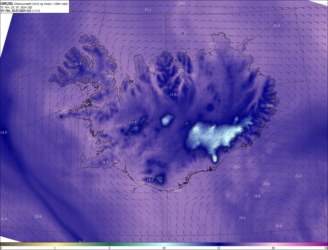Click the 21.1 value label
The image size is (328, 250).
[148, 9]
